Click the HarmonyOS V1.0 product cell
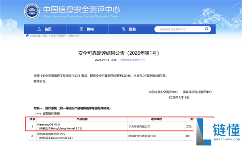 point(82,126)
